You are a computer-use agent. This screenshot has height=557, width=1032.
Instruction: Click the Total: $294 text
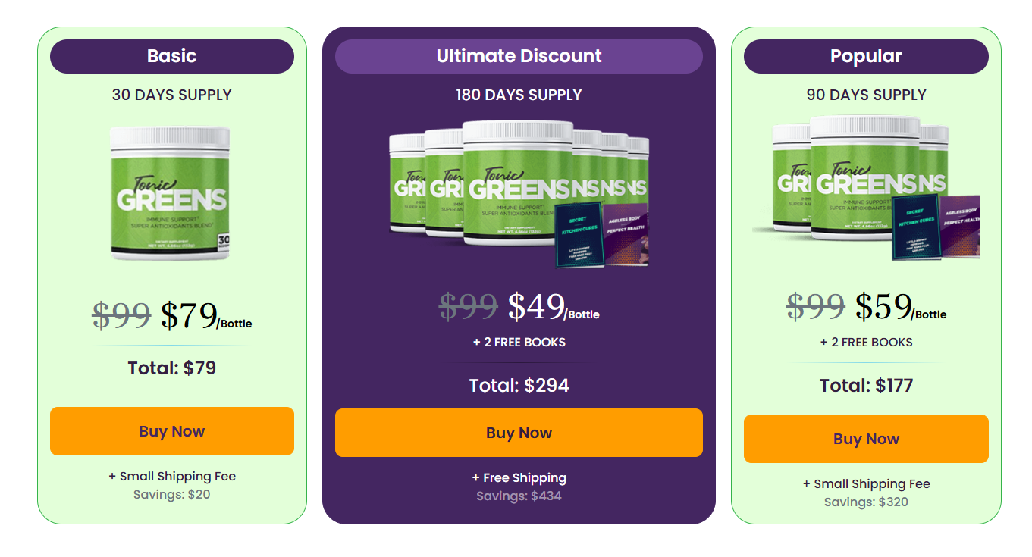pyautogui.click(x=519, y=386)
